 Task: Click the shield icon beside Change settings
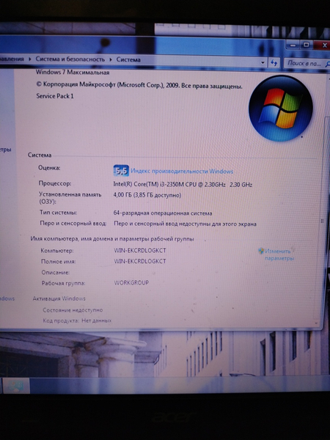click(261, 251)
